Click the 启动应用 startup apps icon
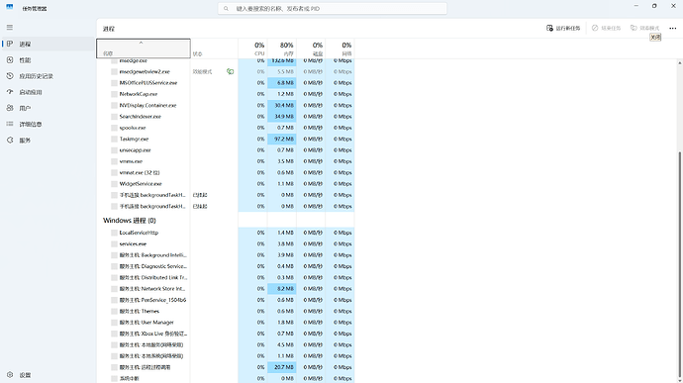The image size is (683, 383). click(x=10, y=92)
